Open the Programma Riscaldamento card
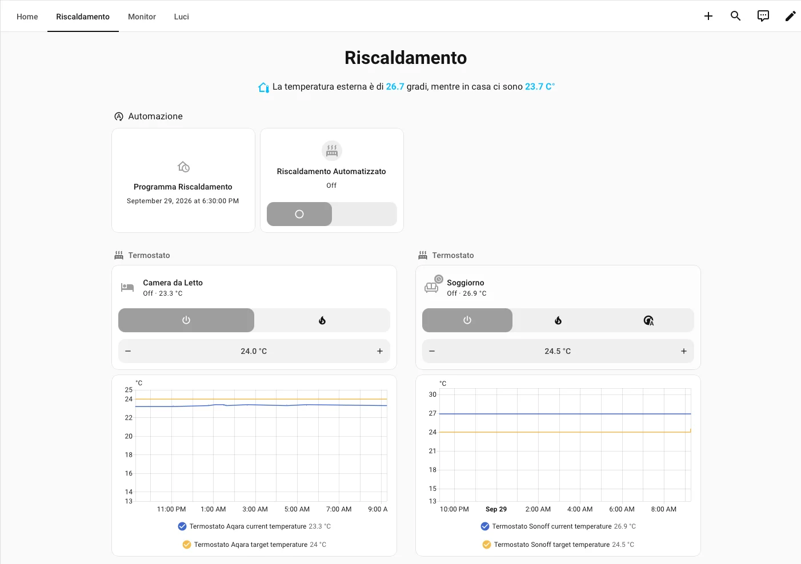The width and height of the screenshot is (801, 564). 183,180
